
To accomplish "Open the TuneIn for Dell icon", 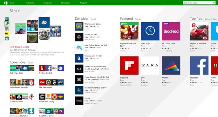I will 79,37.
